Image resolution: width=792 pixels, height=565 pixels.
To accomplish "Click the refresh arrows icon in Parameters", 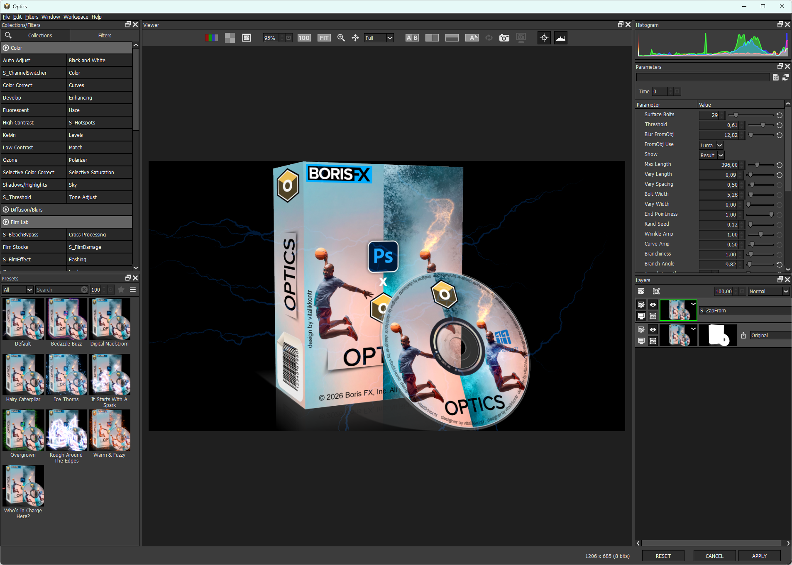I will pos(785,77).
